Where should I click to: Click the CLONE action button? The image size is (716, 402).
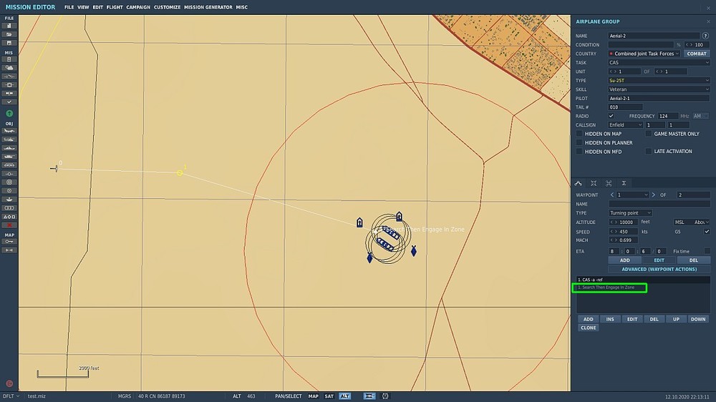[588, 328]
